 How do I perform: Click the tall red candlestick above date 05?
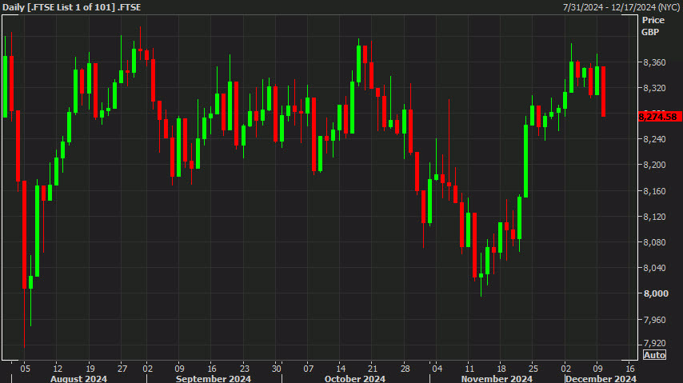25,233
